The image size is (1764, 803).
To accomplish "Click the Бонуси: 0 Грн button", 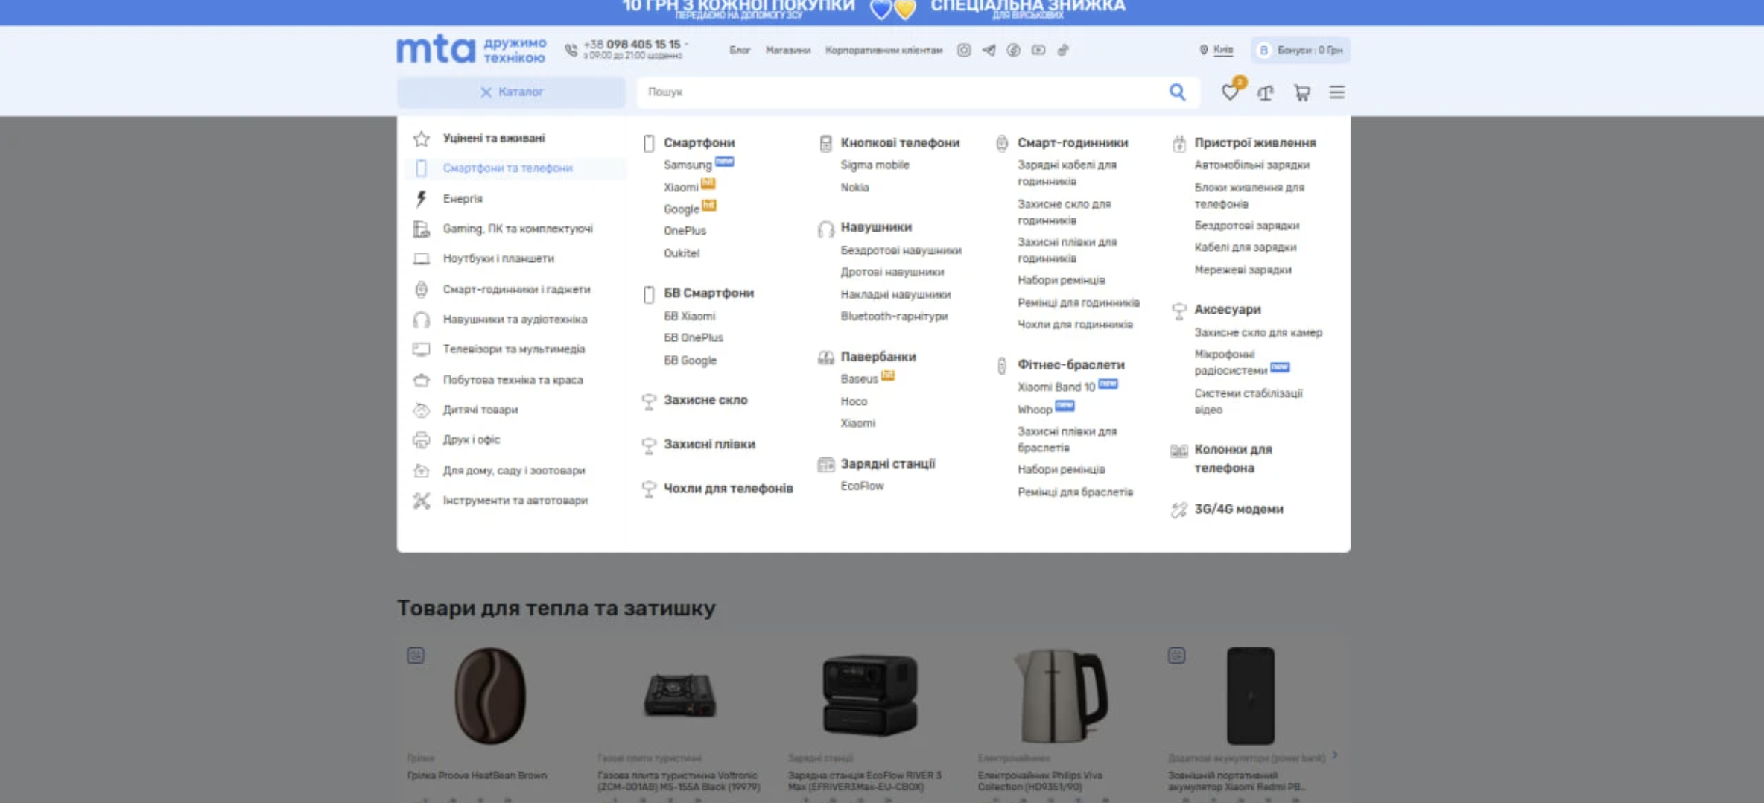I will coord(1301,50).
